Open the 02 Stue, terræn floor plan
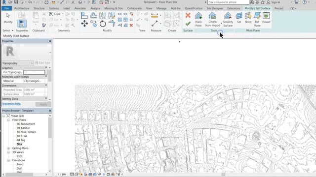This screenshot has width=316, height=177. (26, 132)
